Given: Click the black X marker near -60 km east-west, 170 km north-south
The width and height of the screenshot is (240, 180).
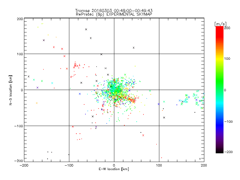Looking at the screenshot, I should point(86,29).
